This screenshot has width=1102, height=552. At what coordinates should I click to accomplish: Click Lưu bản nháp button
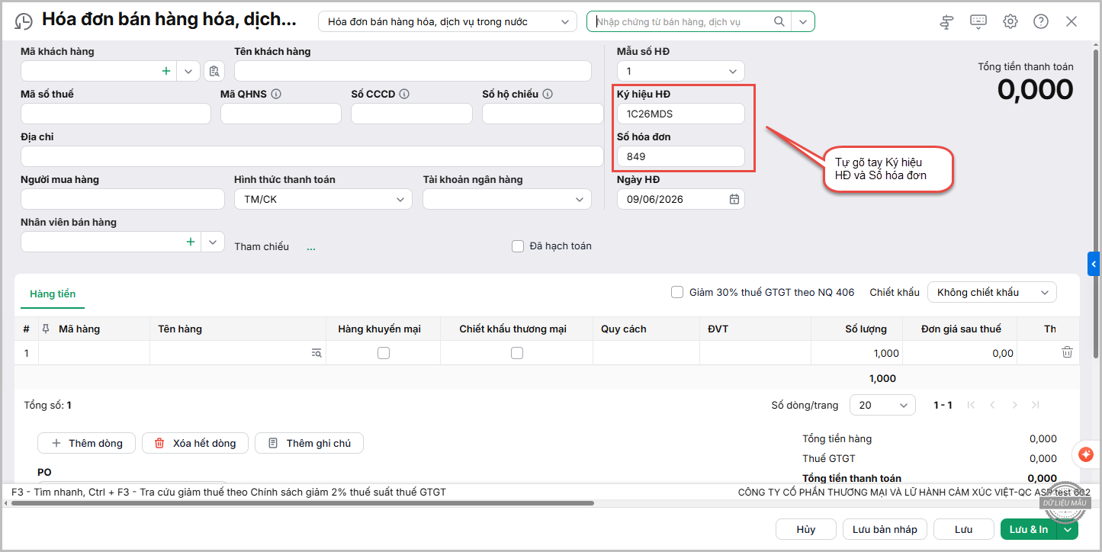[885, 529]
